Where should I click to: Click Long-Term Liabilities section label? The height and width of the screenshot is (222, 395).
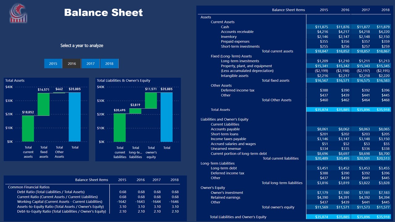(x=218, y=163)
